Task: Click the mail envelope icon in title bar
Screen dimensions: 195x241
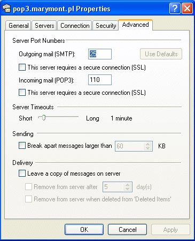Action: [6, 9]
